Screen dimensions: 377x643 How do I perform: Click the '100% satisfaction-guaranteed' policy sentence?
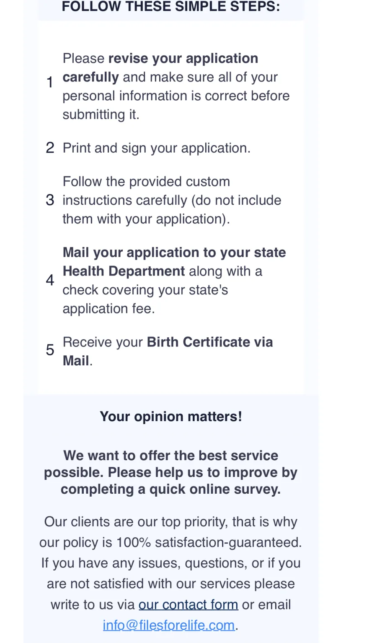tap(170, 542)
